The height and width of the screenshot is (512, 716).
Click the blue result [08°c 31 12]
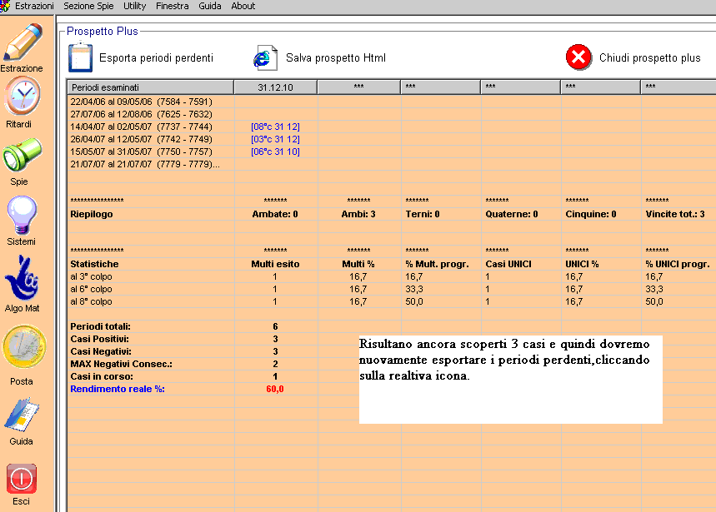point(275,127)
